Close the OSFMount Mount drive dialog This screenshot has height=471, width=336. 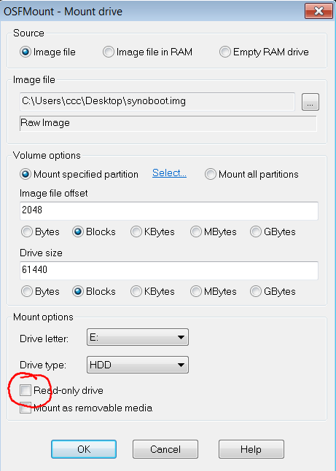click(x=319, y=11)
